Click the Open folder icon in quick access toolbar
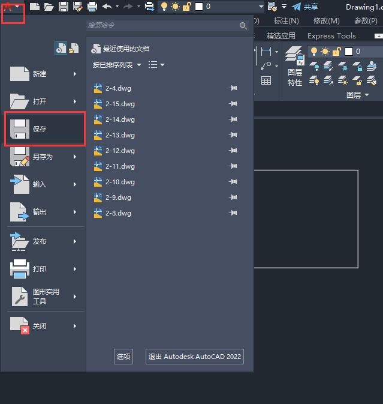The width and height of the screenshot is (383, 404). tap(49, 7)
